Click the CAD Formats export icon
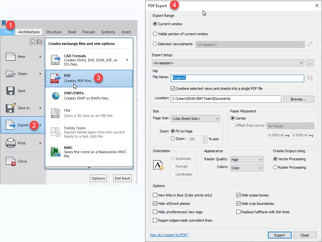The width and height of the screenshot is (322, 242). tap(56, 60)
